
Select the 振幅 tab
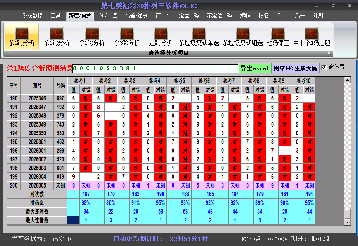(x=246, y=16)
